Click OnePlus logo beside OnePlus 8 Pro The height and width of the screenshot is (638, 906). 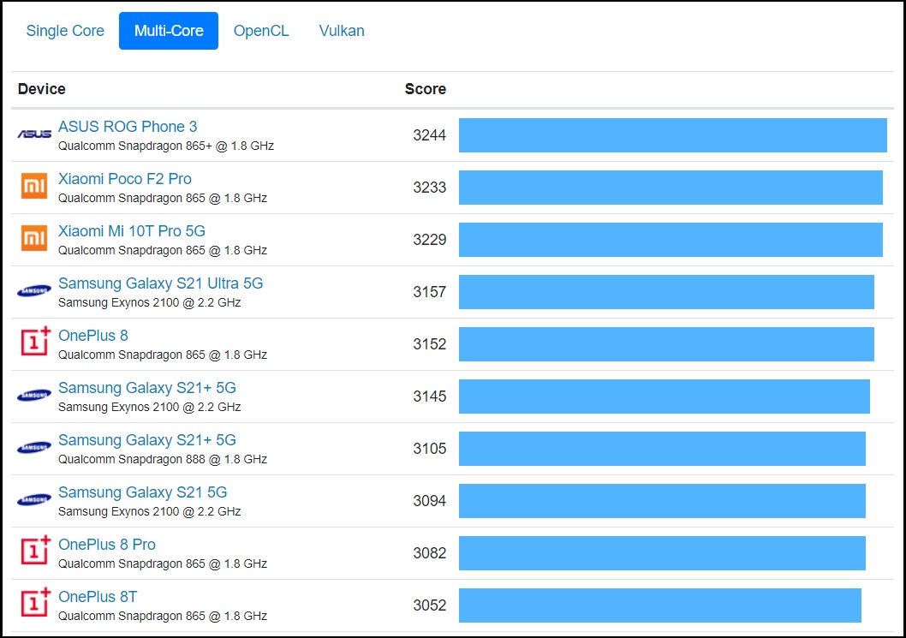pyautogui.click(x=35, y=552)
